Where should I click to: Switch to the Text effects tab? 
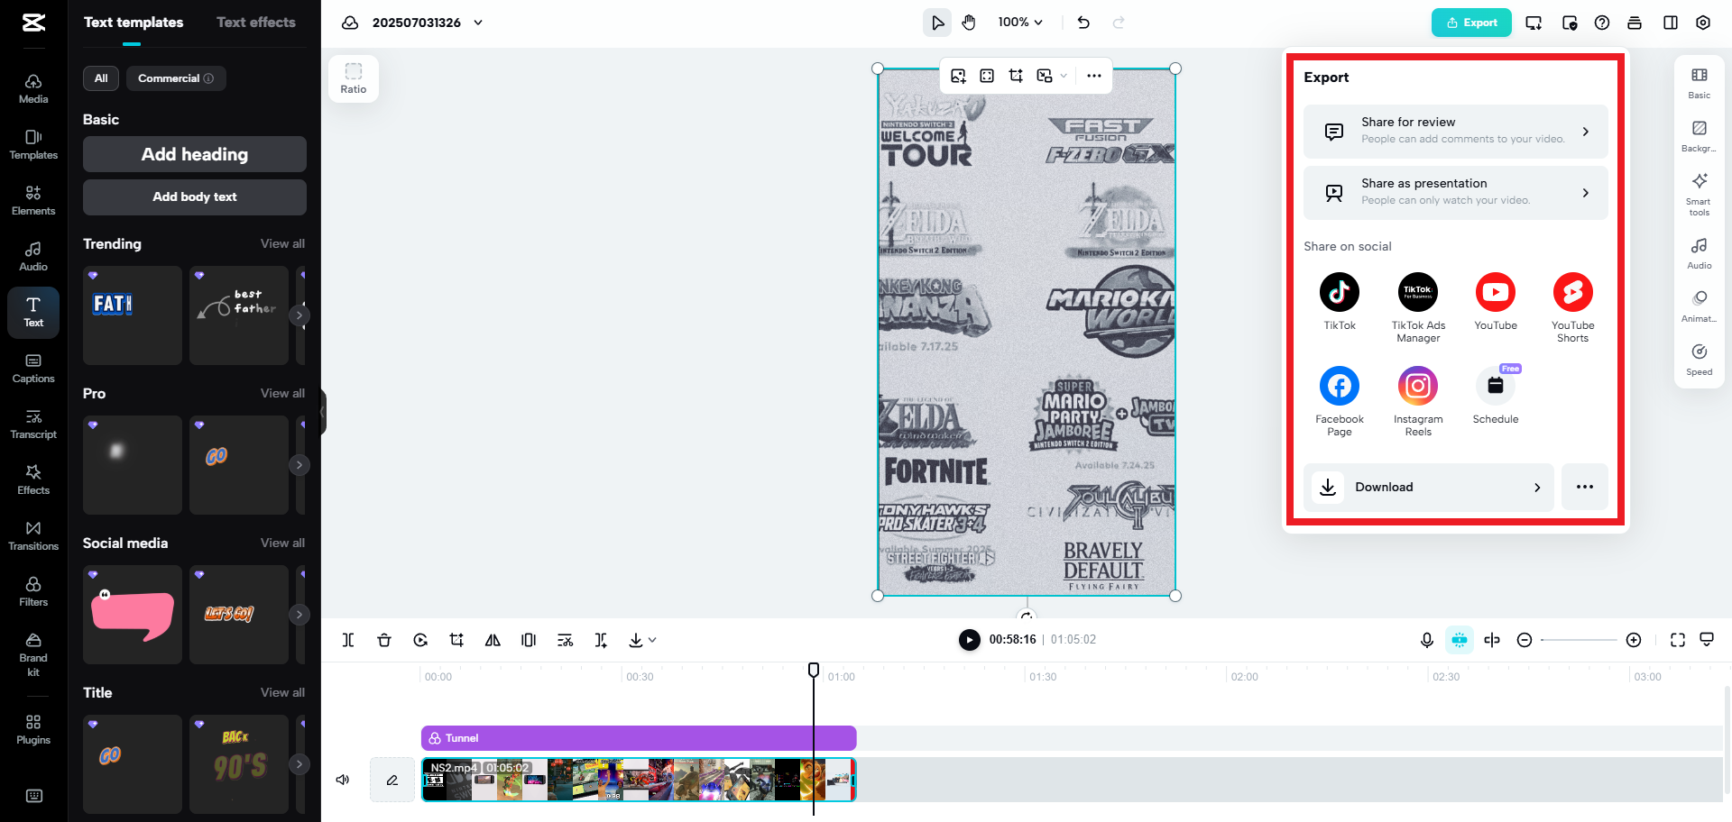pyautogui.click(x=255, y=22)
